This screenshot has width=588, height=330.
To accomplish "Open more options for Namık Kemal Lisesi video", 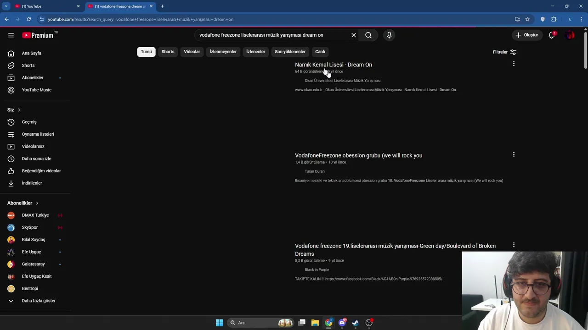I will [514, 64].
